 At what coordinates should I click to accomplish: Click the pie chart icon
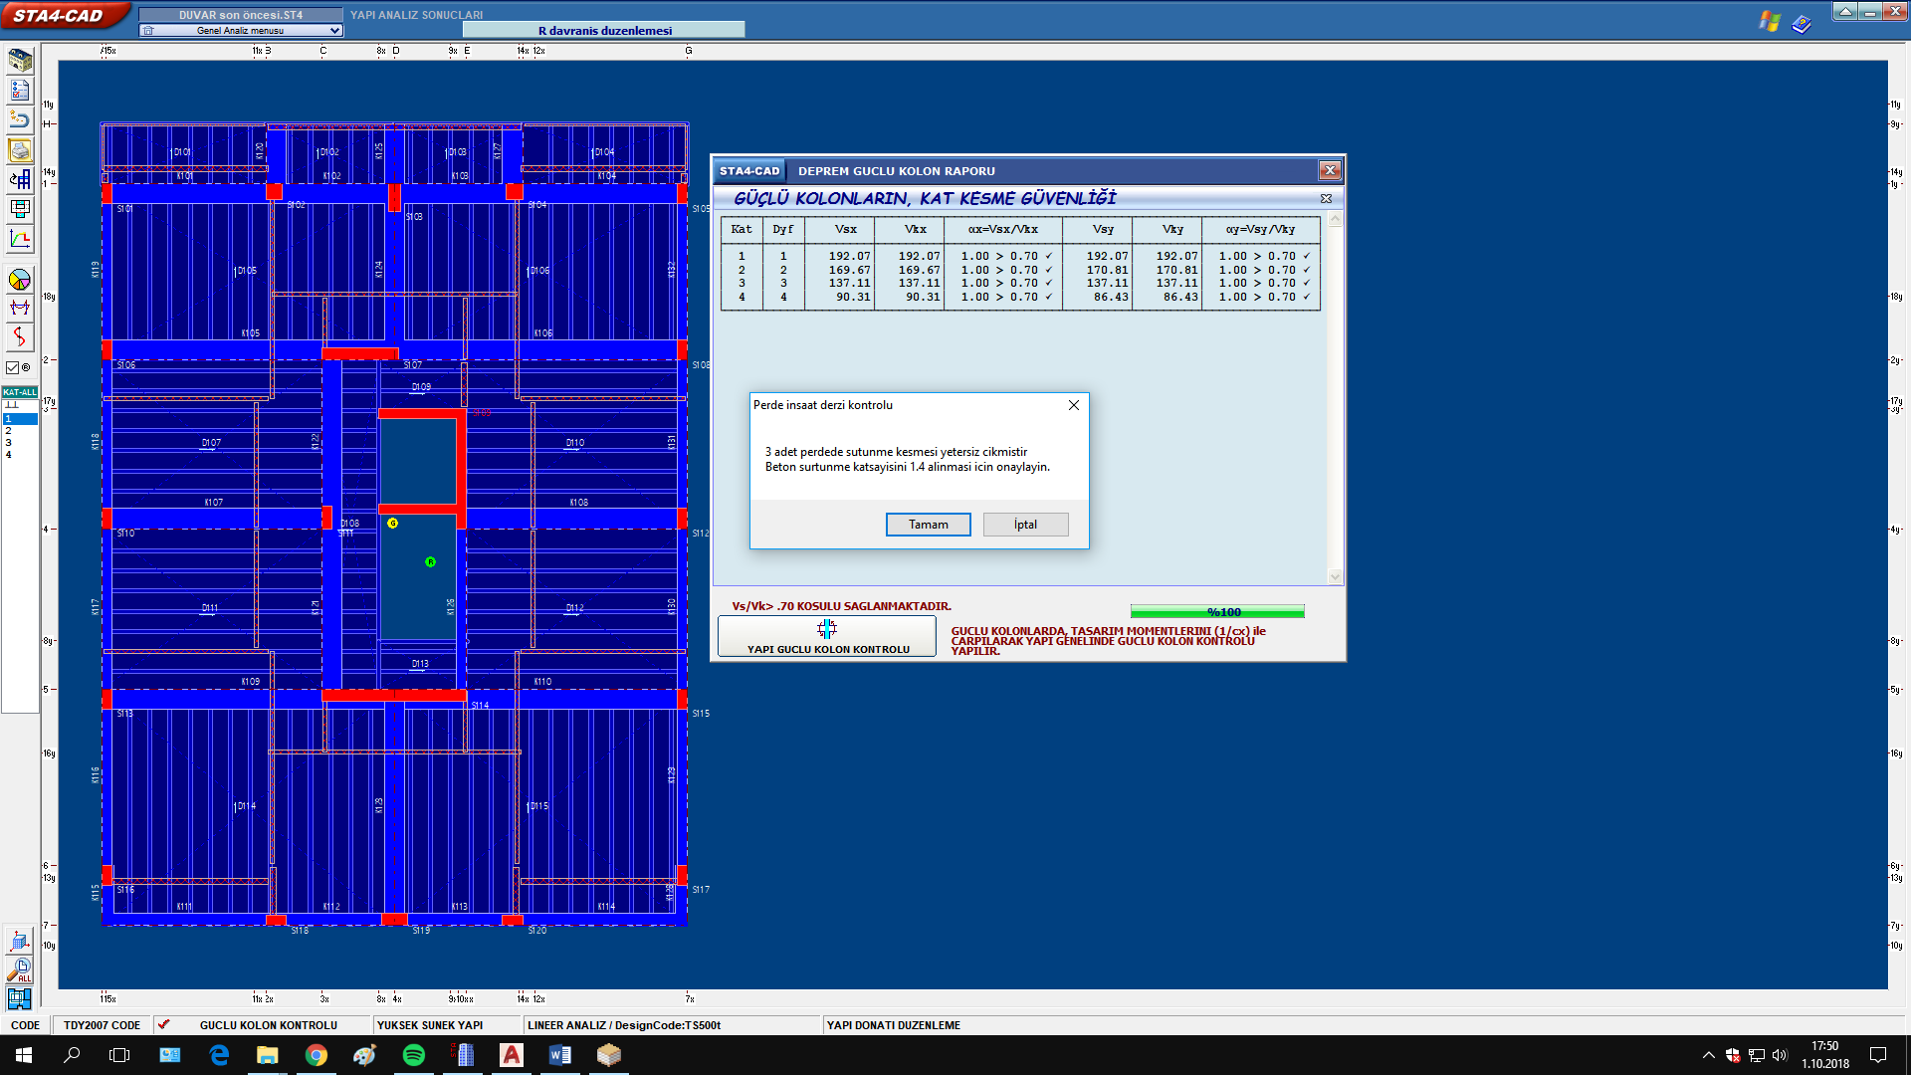(x=20, y=280)
